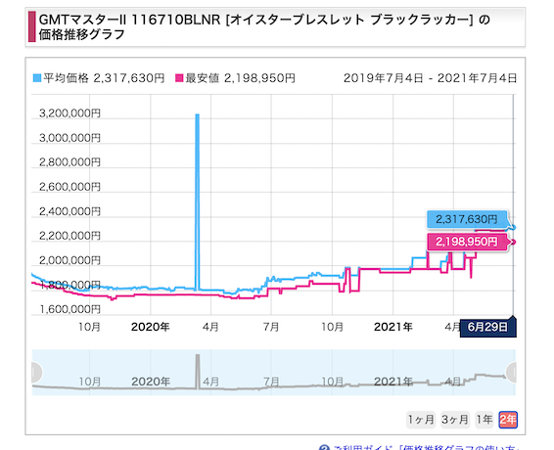Open the ご利用ガイド usage guide link
554x450 pixels.
(427, 447)
